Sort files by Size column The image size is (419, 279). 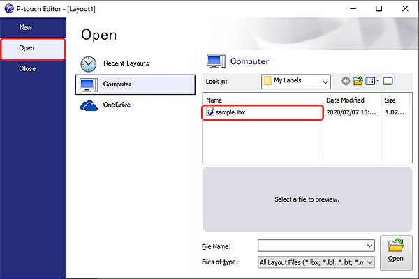(x=395, y=100)
